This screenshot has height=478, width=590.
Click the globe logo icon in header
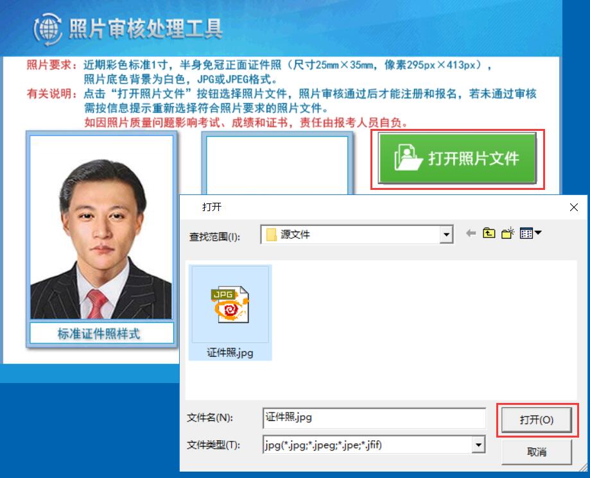[48, 30]
